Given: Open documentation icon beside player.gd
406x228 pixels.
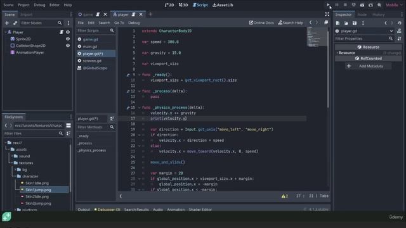Looking at the screenshot, I should coord(399,31).
